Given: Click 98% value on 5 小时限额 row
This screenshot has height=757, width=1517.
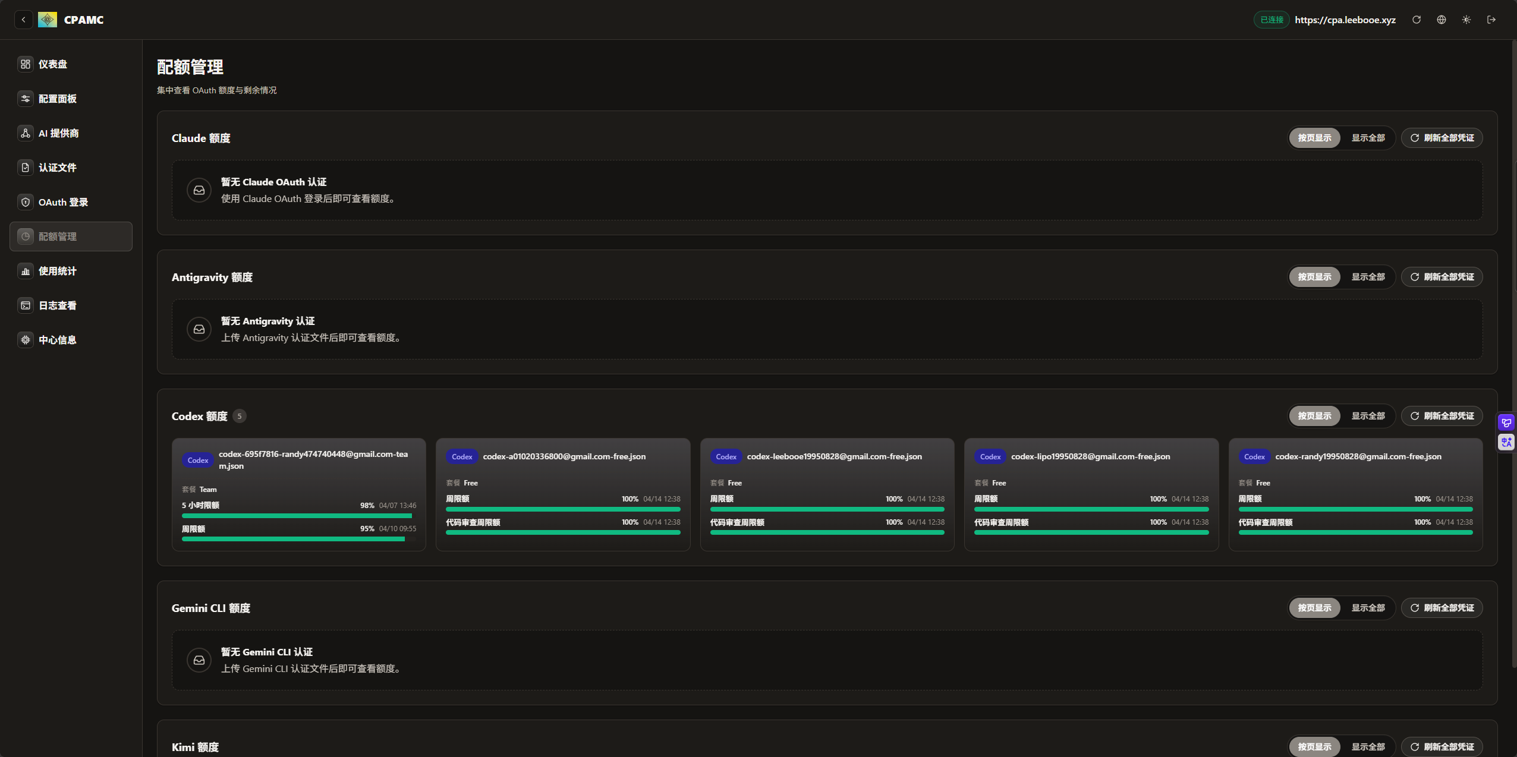Looking at the screenshot, I should (x=367, y=506).
